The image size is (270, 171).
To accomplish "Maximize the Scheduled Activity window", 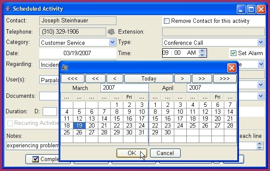I will (x=251, y=9).
